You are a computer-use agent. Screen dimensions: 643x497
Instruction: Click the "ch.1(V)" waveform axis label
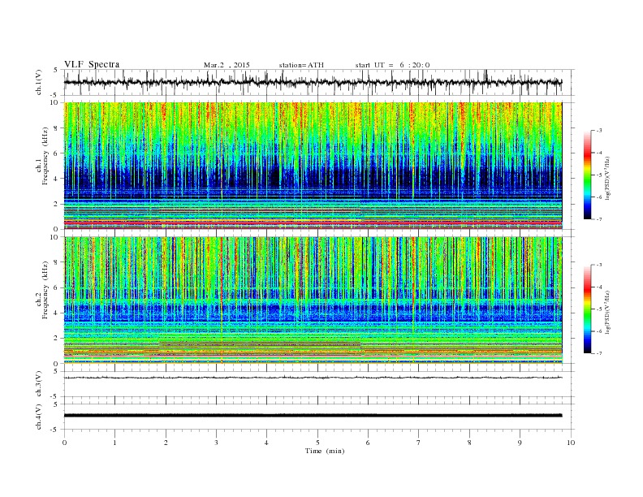[x=39, y=82]
